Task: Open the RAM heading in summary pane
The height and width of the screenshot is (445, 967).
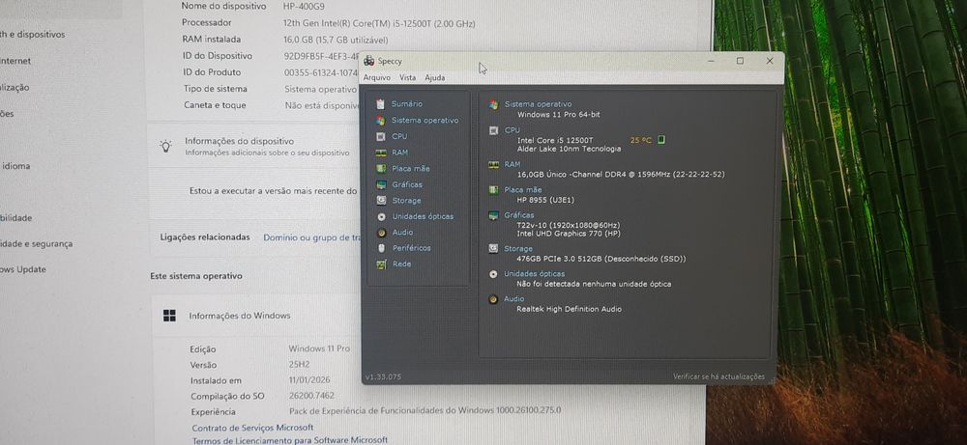Action: [512, 164]
